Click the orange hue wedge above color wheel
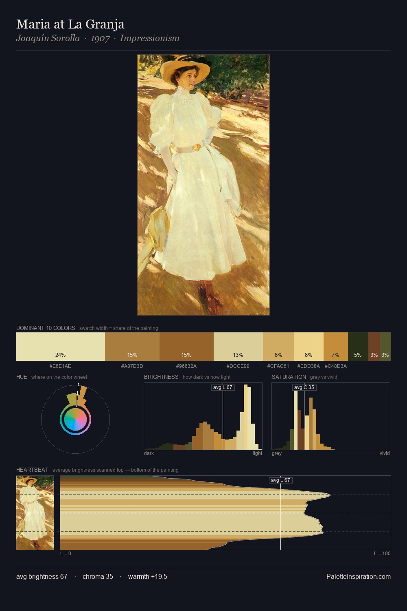 [x=82, y=396]
